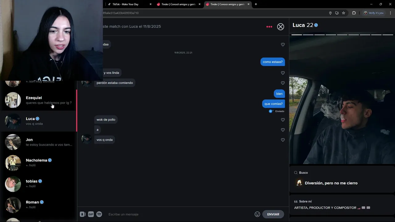Screen dimensions: 395x222
Task: Open a new browser tab
Action: [256, 4]
